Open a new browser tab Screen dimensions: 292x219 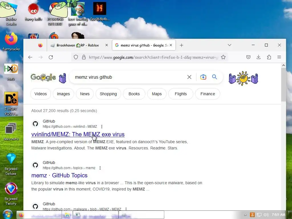click(x=181, y=45)
